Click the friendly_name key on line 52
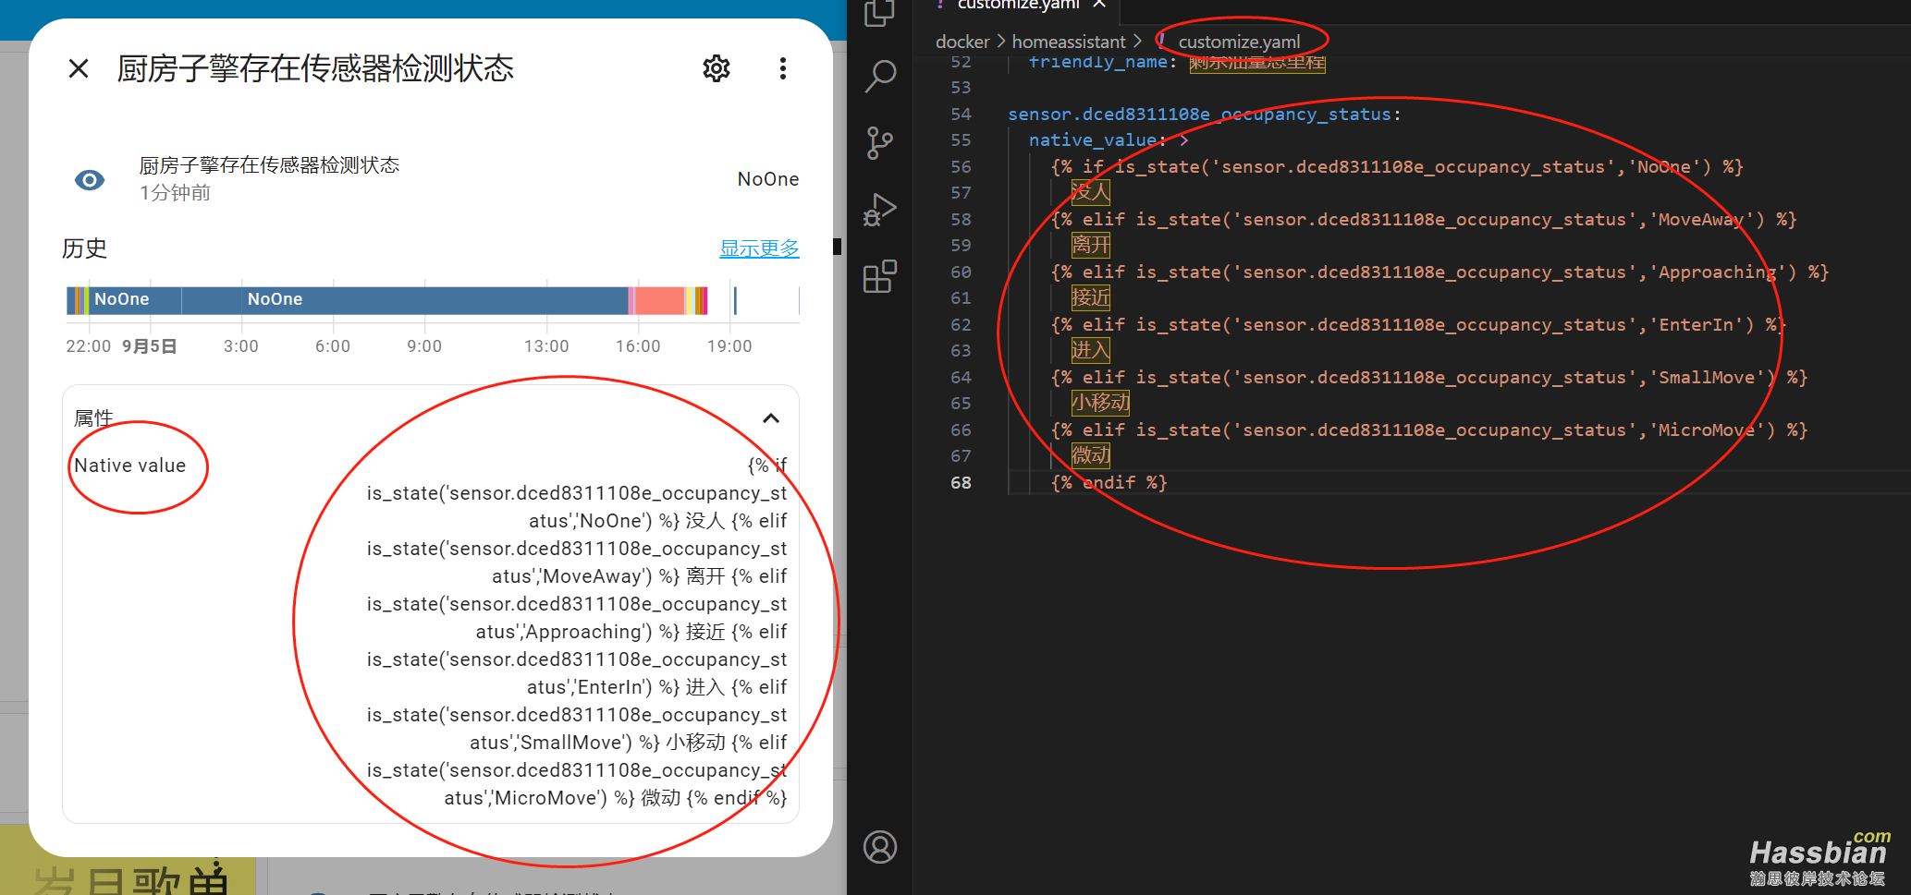The height and width of the screenshot is (895, 1911). pyautogui.click(x=1098, y=62)
